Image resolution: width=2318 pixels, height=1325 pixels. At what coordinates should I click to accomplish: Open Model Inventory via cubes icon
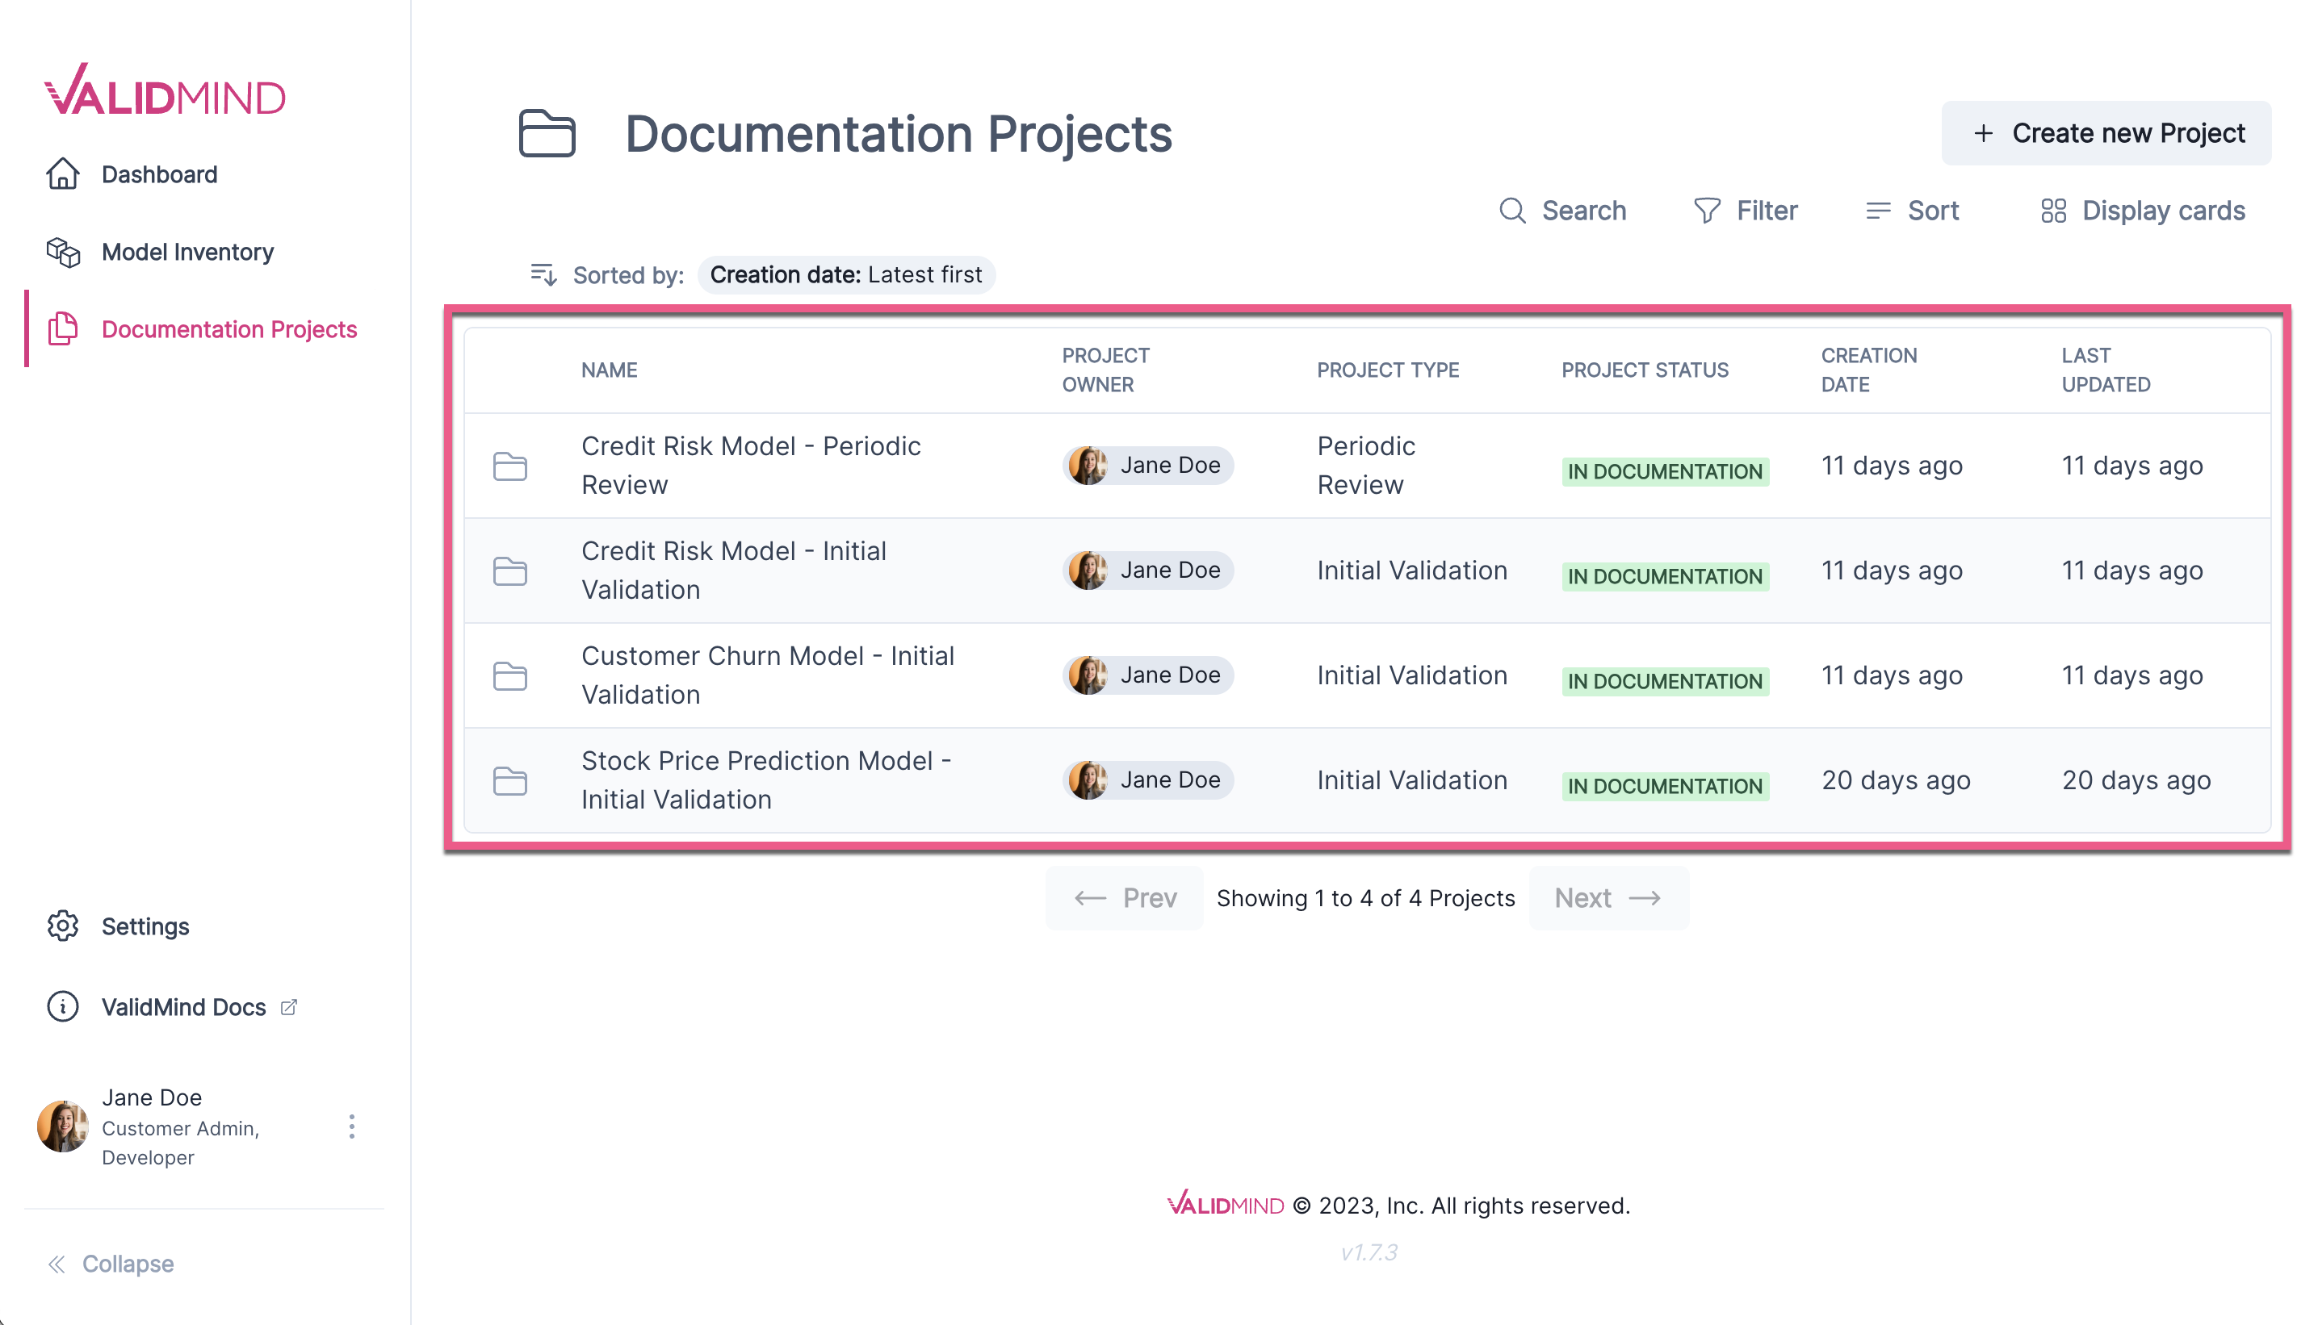coord(62,252)
